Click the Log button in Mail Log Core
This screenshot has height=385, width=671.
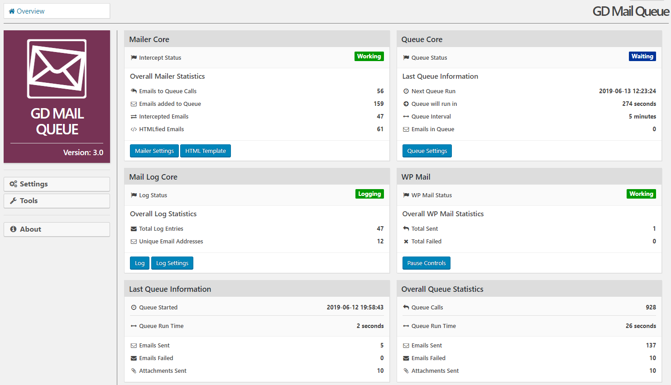point(139,263)
